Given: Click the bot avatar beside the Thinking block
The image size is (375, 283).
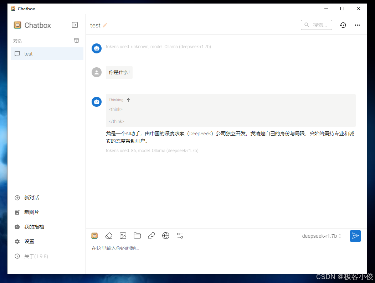Looking at the screenshot, I should tap(97, 102).
